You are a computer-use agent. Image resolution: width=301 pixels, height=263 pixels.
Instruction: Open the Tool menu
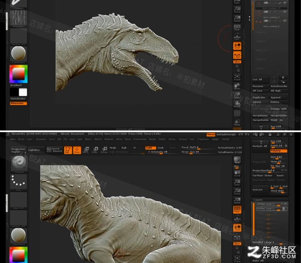191,139
